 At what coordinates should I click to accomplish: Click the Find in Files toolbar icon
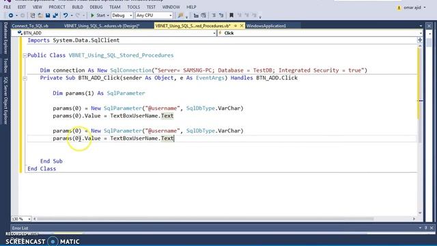(180, 15)
